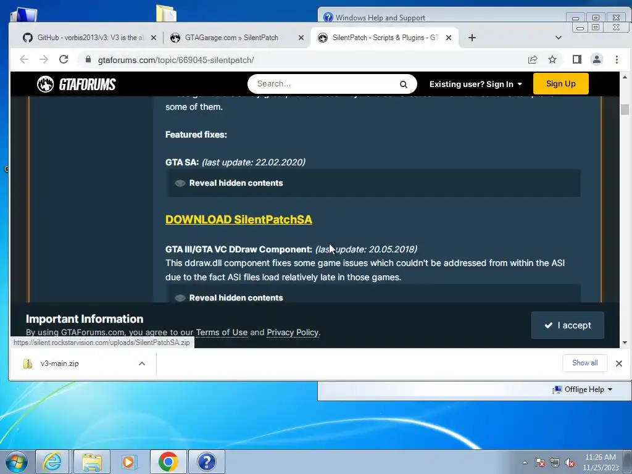The image size is (632, 474).
Task: Click the padlock site info icon
Action: (88, 60)
